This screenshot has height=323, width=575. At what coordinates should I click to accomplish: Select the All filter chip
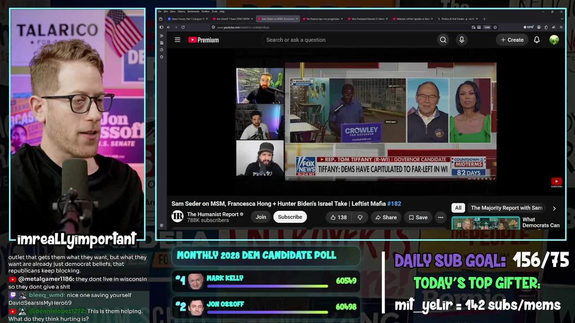click(x=458, y=208)
